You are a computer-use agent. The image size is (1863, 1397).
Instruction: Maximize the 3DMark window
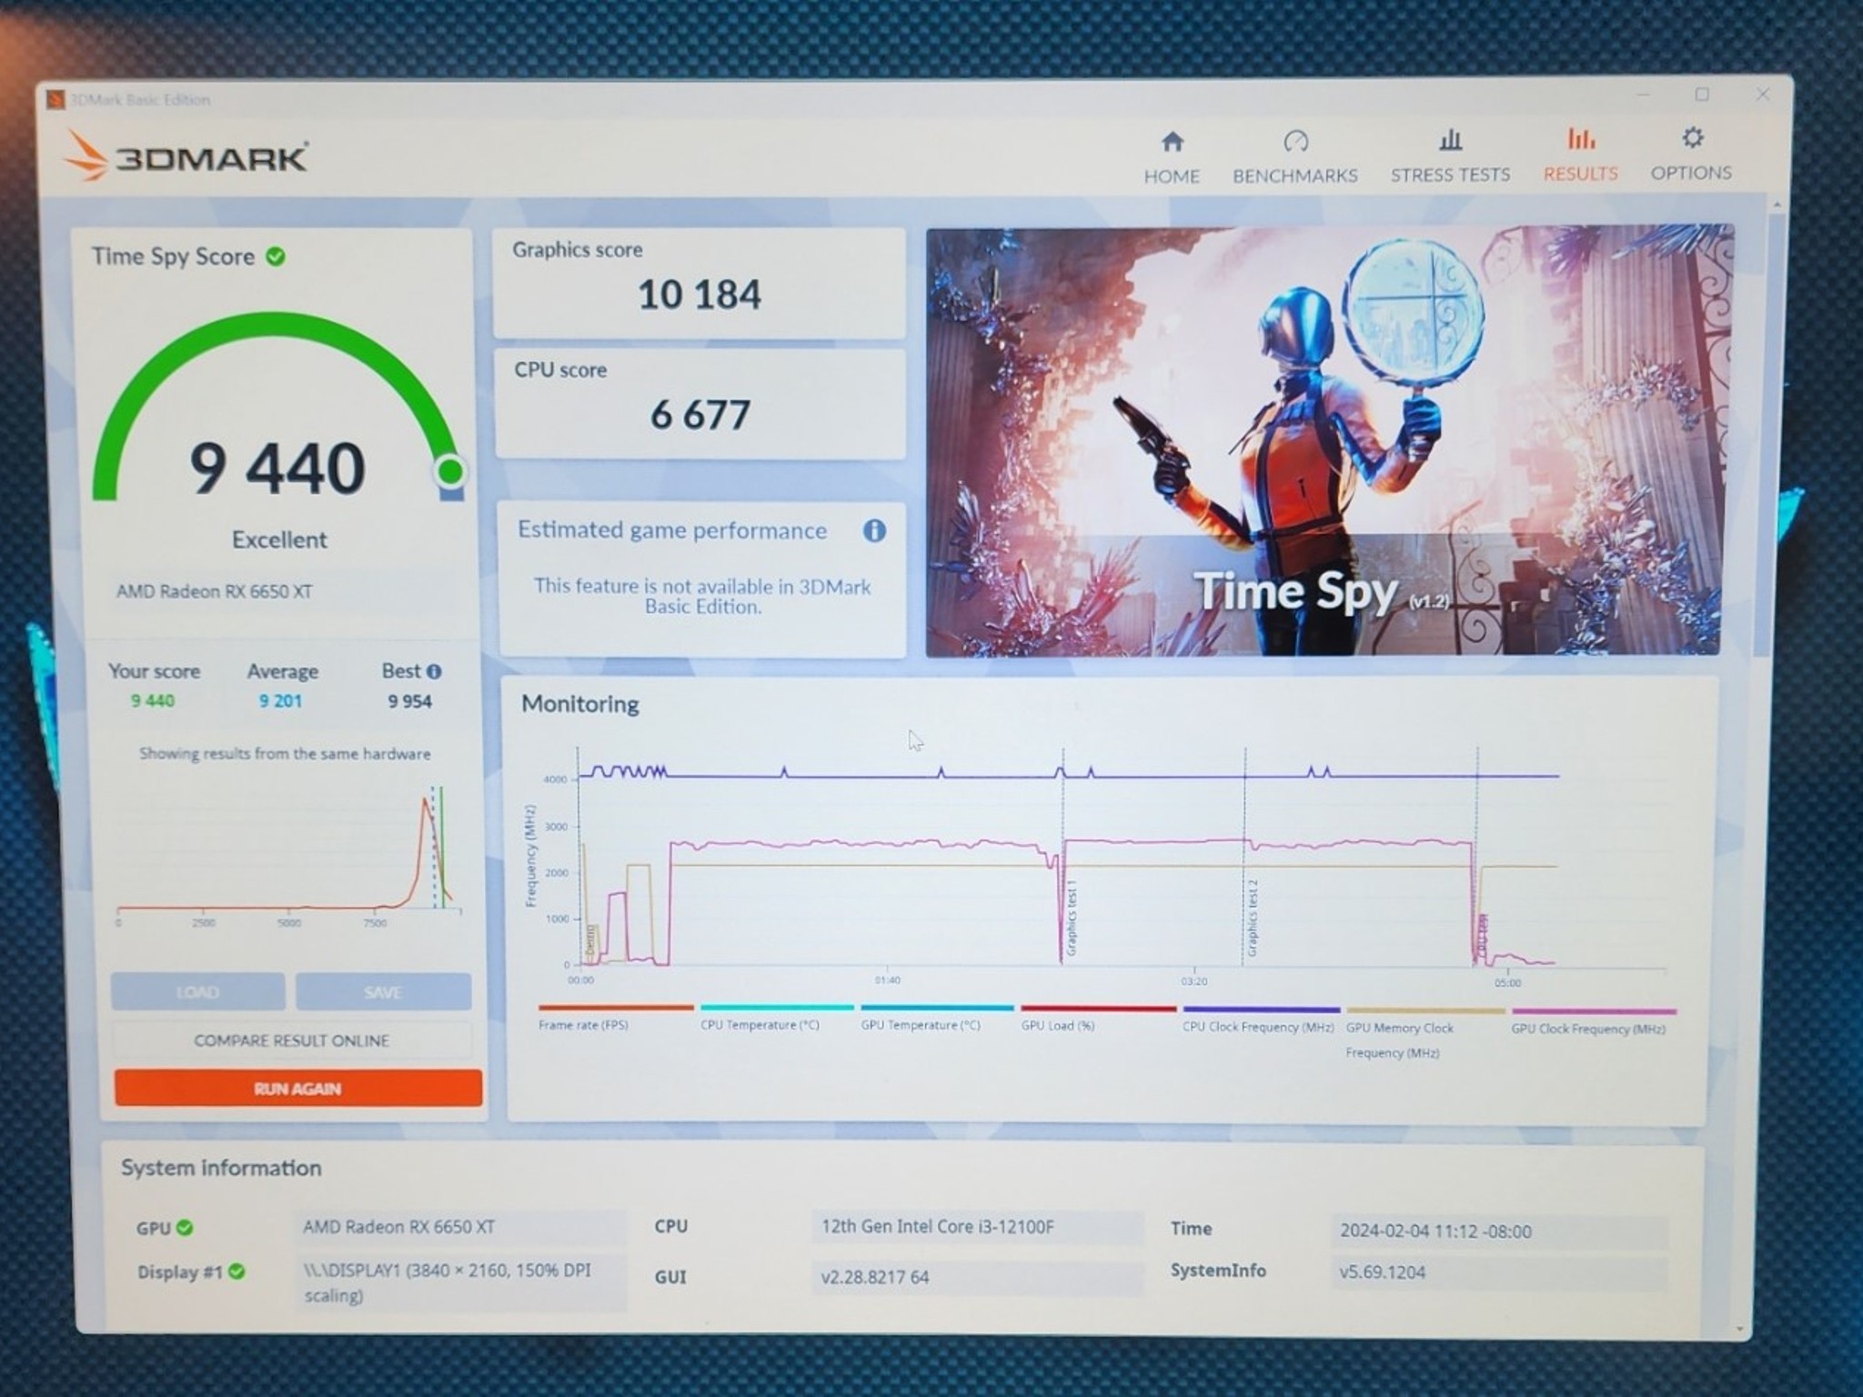click(x=1702, y=94)
